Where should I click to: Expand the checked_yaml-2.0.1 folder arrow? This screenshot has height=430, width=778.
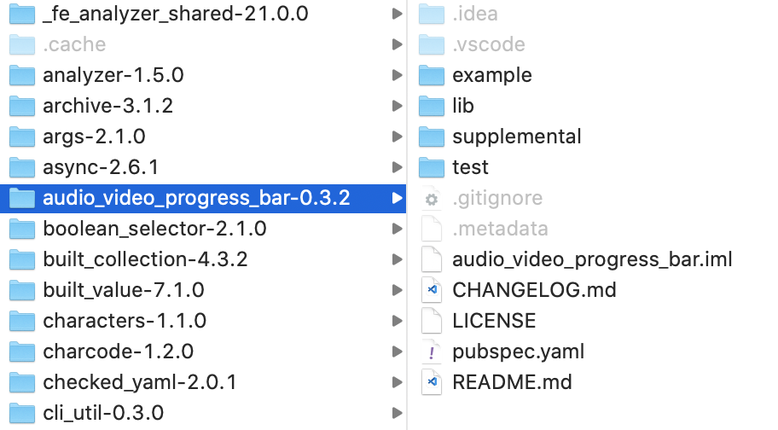(x=396, y=382)
